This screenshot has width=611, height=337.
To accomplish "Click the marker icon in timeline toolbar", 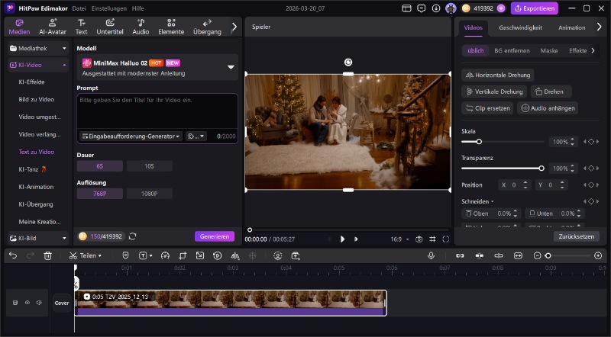I will (125, 255).
